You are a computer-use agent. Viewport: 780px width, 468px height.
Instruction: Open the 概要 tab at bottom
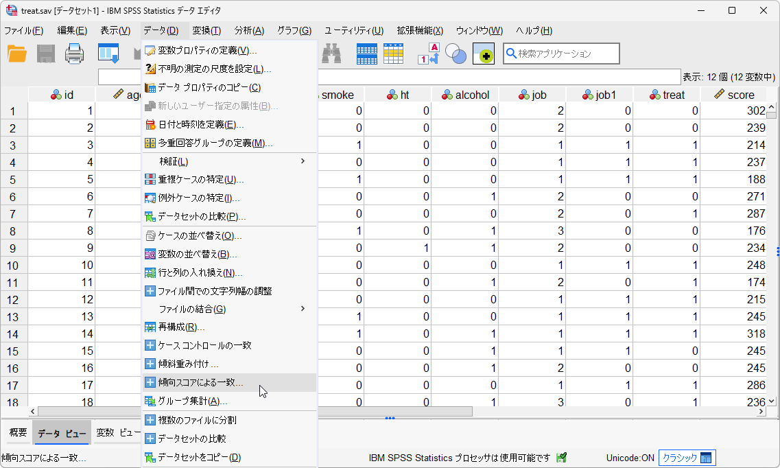tap(18, 432)
